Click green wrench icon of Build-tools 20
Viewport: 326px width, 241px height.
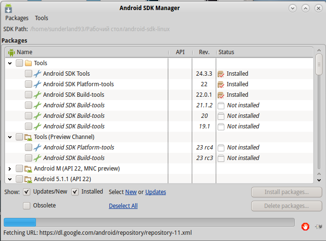click(x=37, y=116)
